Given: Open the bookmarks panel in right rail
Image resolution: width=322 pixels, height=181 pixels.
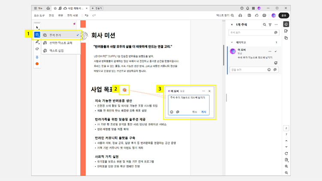Looking at the screenshot, I should 286,31.
